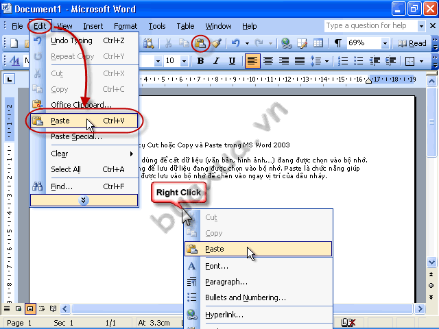
Task: Click the Paste icon in the Standard toolbar
Action: (200, 43)
